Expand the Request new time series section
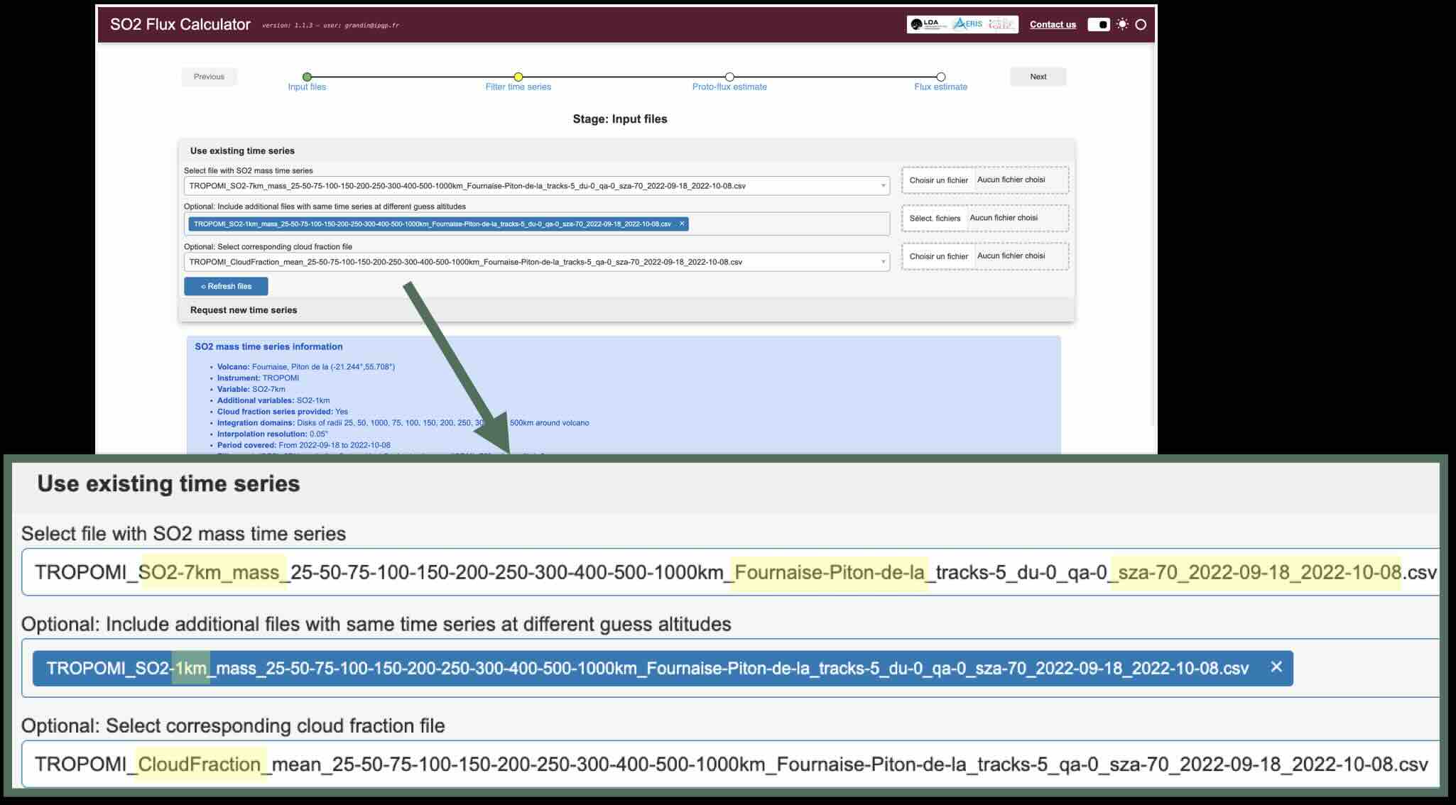 [244, 310]
